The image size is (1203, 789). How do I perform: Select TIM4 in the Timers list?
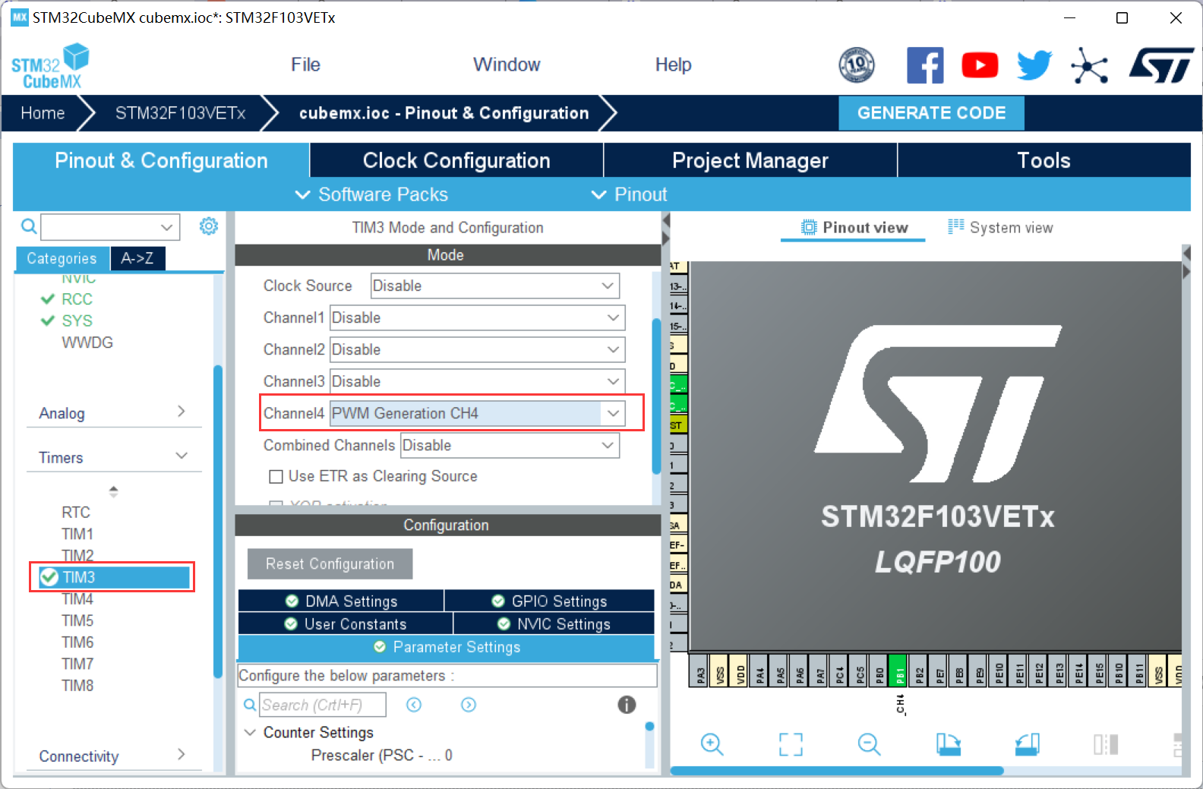[x=77, y=599]
